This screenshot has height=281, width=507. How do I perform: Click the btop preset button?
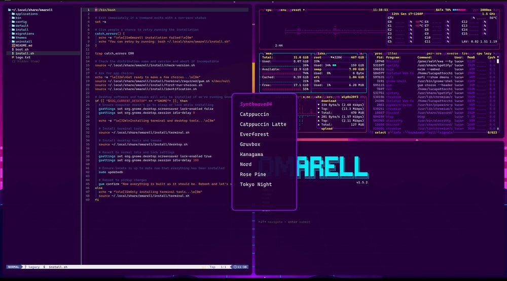point(296,10)
